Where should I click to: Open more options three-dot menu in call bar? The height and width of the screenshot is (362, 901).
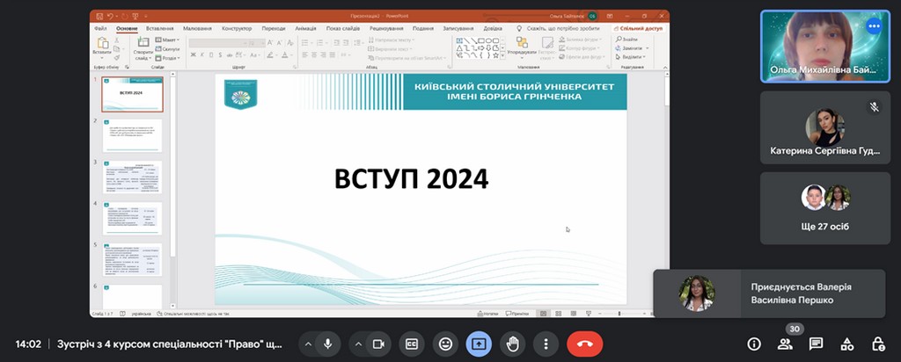click(546, 344)
